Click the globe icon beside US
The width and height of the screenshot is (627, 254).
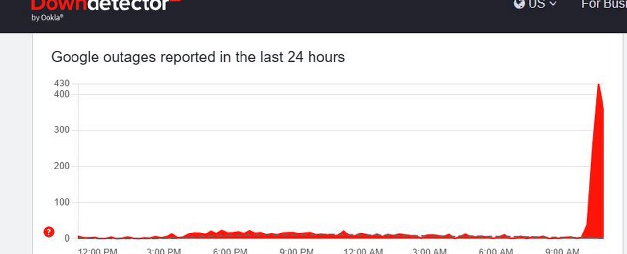pyautogui.click(x=519, y=4)
